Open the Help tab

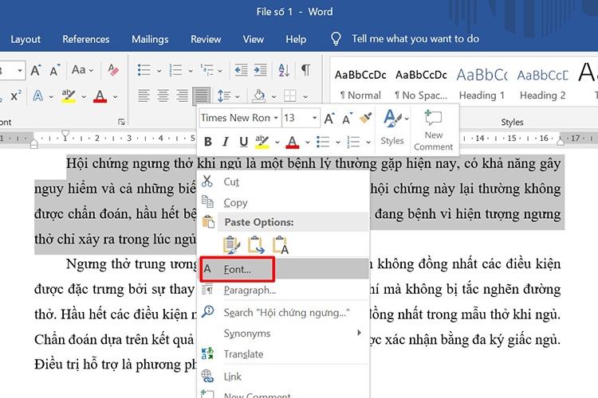[296, 39]
